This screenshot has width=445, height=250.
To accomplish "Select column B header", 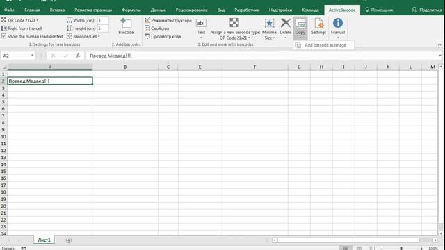I will [125, 67].
